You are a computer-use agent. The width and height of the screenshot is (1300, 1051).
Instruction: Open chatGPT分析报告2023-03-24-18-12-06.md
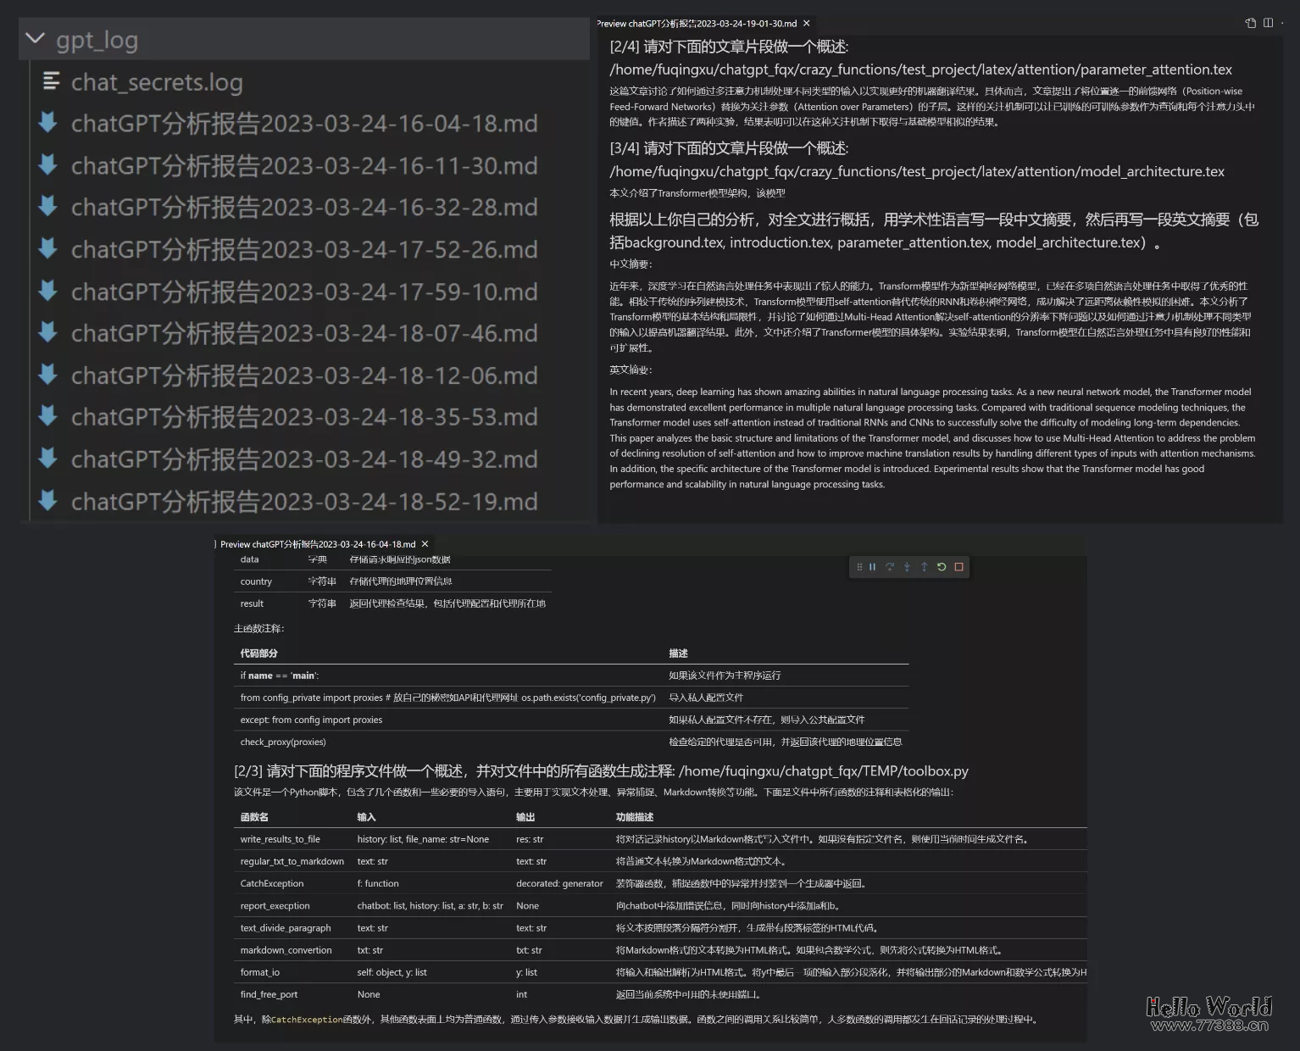pyautogui.click(x=304, y=375)
